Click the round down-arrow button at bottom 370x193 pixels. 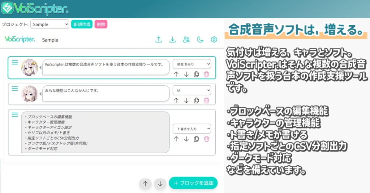160,184
